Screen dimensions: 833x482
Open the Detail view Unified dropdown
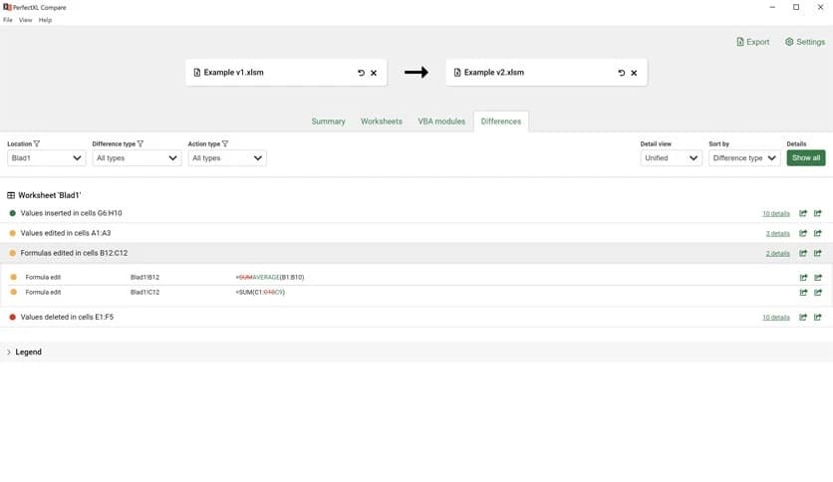coord(671,158)
